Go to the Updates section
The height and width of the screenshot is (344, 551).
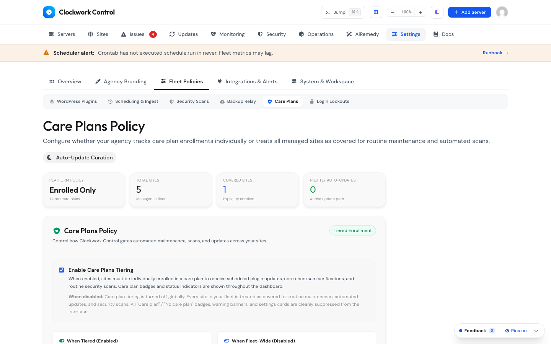tap(184, 34)
